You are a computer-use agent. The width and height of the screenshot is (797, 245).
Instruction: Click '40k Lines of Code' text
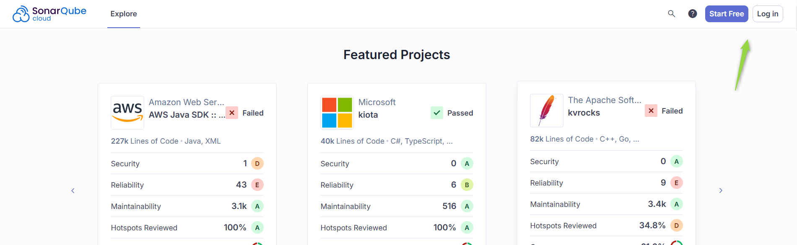[353, 141]
